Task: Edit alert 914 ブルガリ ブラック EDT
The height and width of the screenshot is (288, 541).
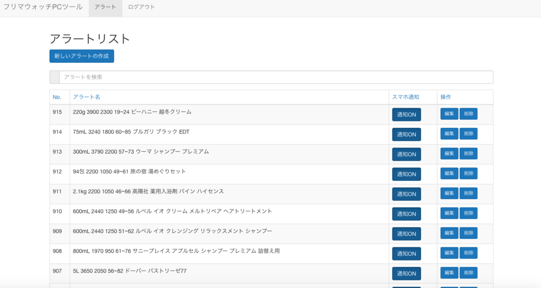Action: coord(449,134)
